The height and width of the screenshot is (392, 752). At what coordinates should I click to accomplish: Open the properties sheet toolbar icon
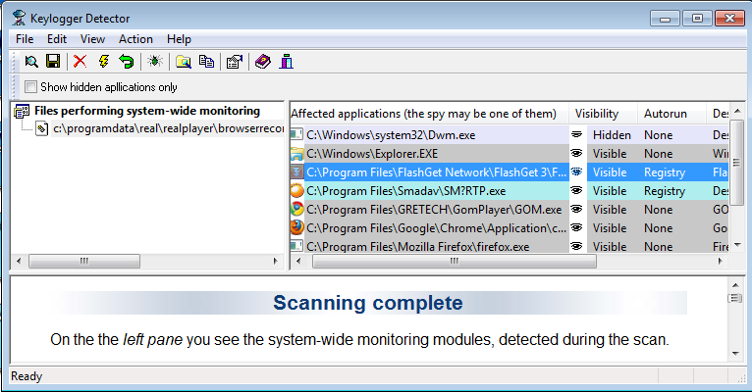[x=235, y=62]
